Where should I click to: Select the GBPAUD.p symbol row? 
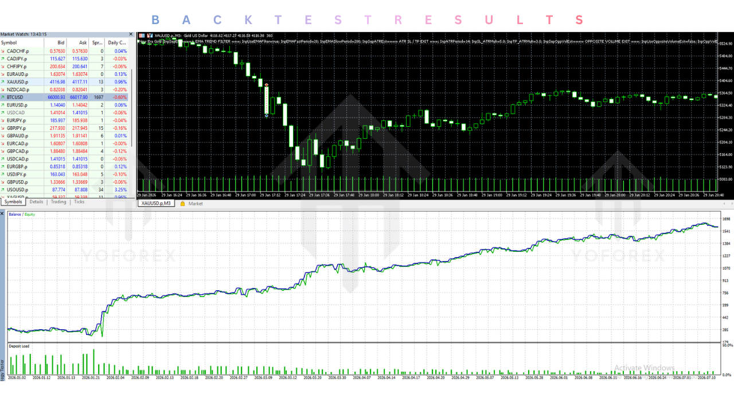pos(64,136)
